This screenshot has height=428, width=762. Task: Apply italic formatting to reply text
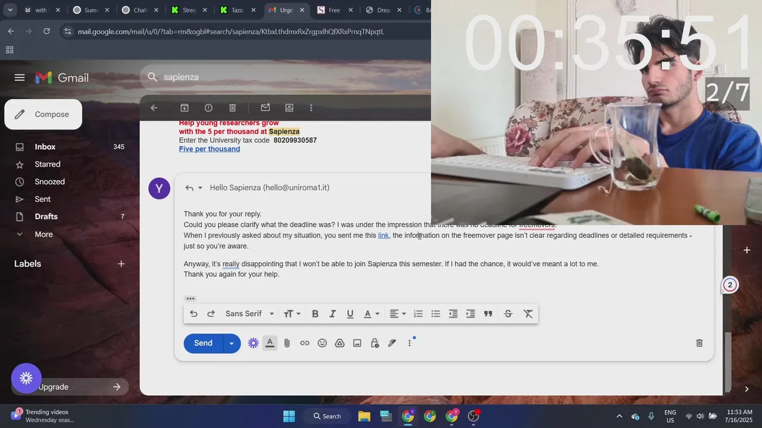(333, 314)
